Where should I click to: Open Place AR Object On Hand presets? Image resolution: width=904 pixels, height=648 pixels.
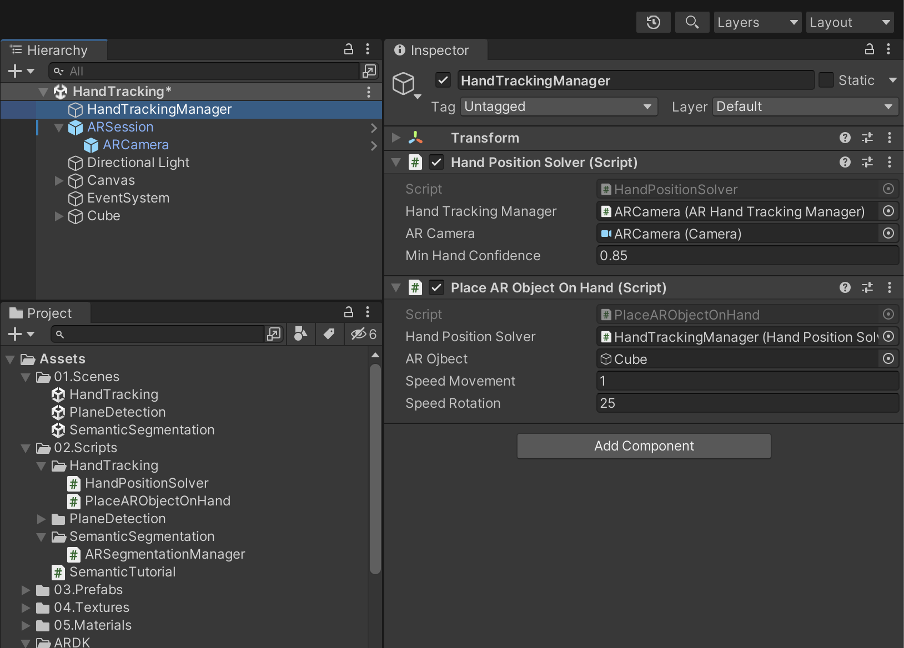tap(867, 287)
